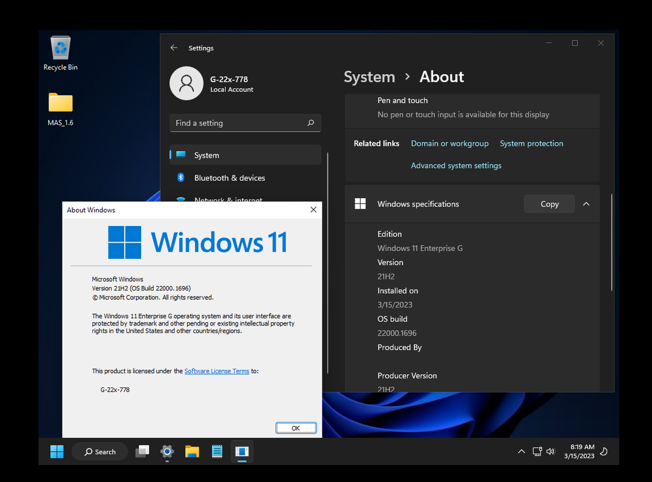Viewport: 652px width, 482px height.
Task: Show hidden tray icons chevron
Action: pyautogui.click(x=521, y=452)
